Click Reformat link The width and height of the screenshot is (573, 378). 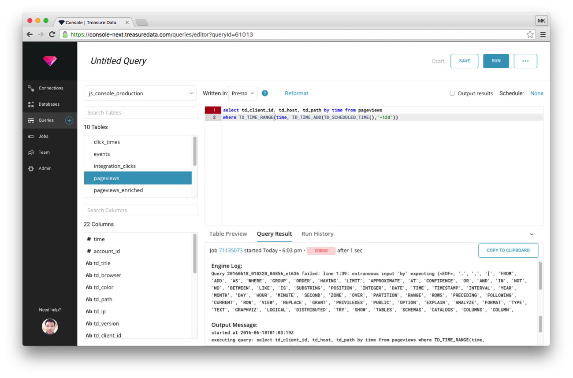(296, 93)
